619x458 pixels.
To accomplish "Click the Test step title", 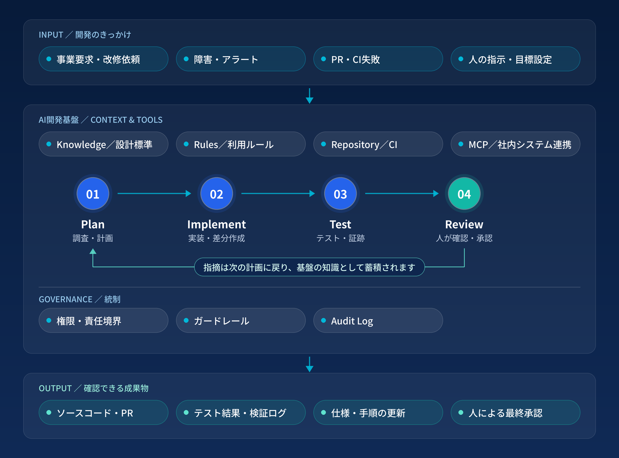I will (x=340, y=225).
